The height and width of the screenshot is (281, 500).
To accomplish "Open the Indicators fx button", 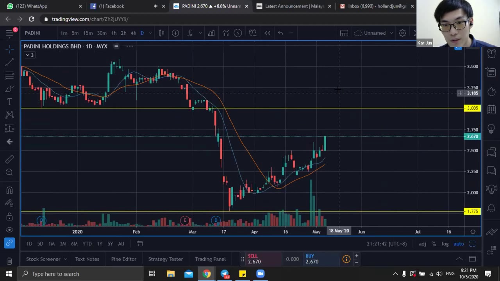I will click(190, 33).
